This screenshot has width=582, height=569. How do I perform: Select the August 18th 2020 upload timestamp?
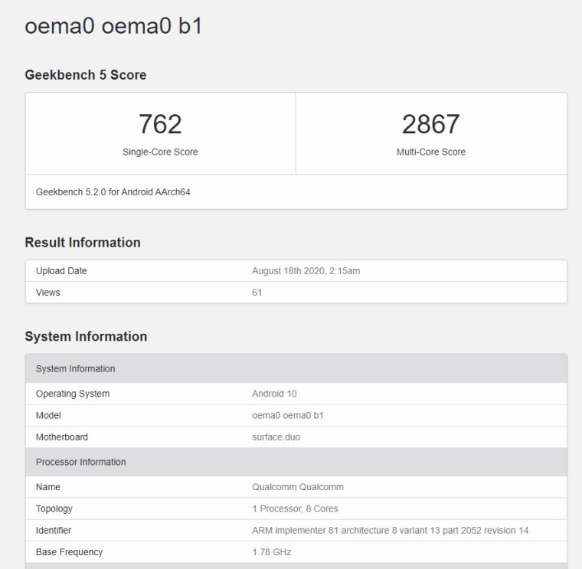pyautogui.click(x=306, y=271)
